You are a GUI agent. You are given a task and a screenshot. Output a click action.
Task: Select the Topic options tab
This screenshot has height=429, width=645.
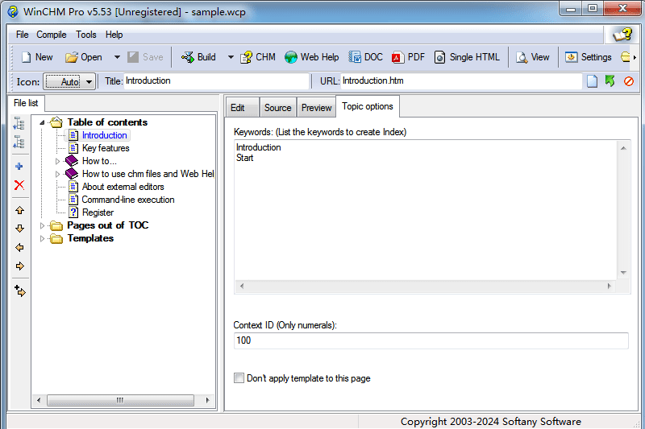pyautogui.click(x=368, y=106)
